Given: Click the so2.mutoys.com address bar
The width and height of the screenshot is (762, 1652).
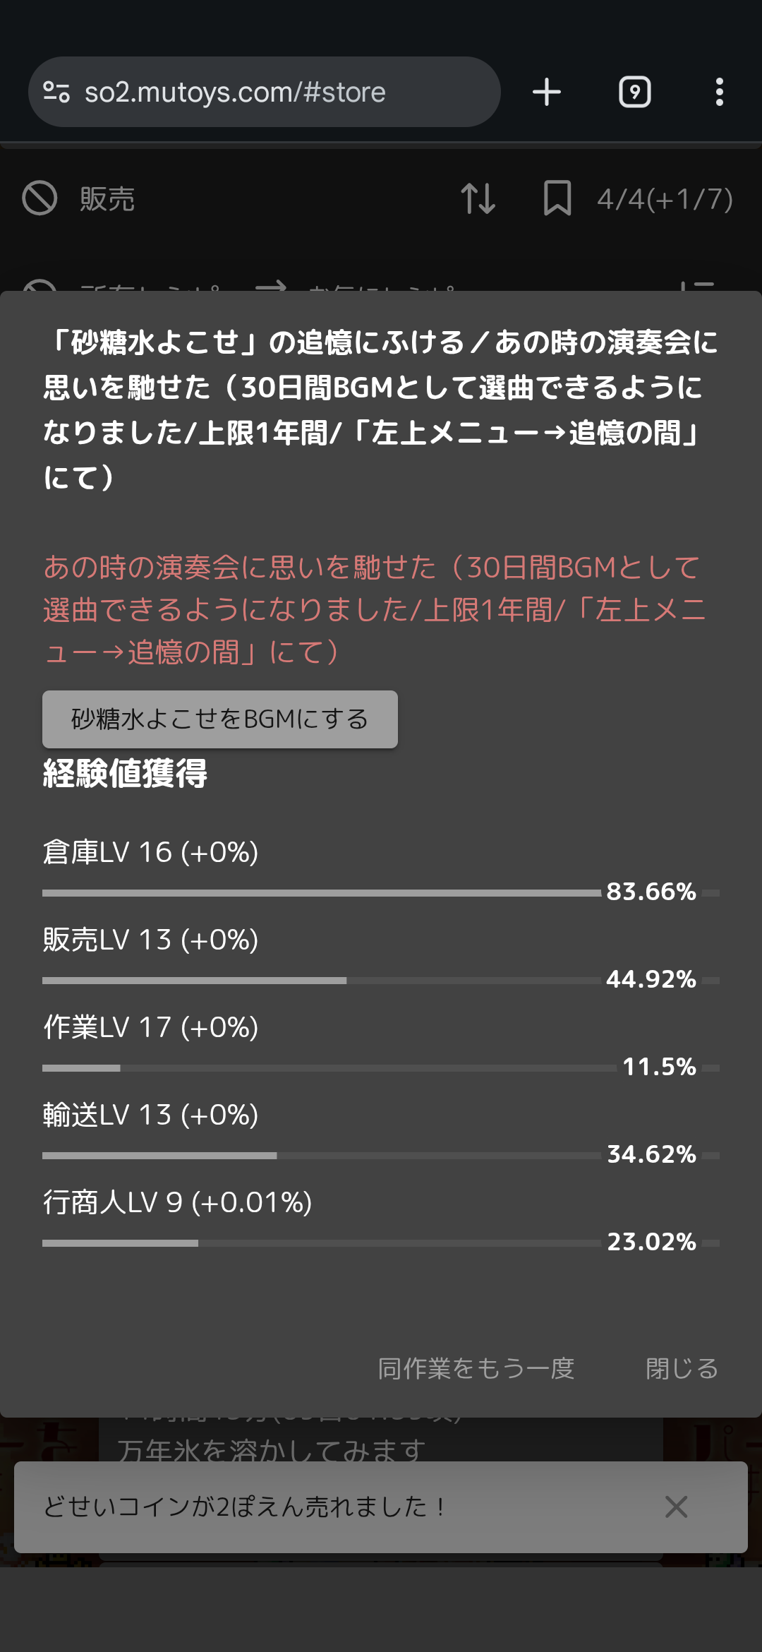Looking at the screenshot, I should (x=265, y=92).
